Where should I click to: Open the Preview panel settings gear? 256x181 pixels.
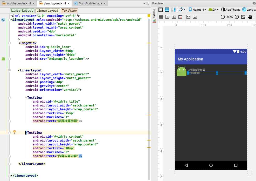pyautogui.click(x=254, y=3)
